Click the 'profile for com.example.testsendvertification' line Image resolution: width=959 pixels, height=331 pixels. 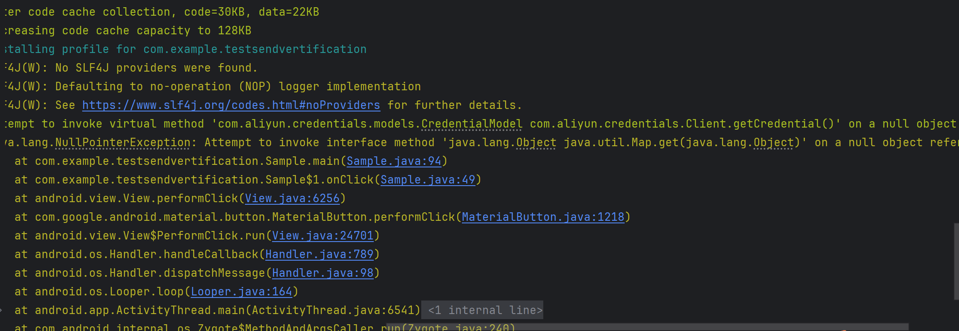tap(214, 49)
